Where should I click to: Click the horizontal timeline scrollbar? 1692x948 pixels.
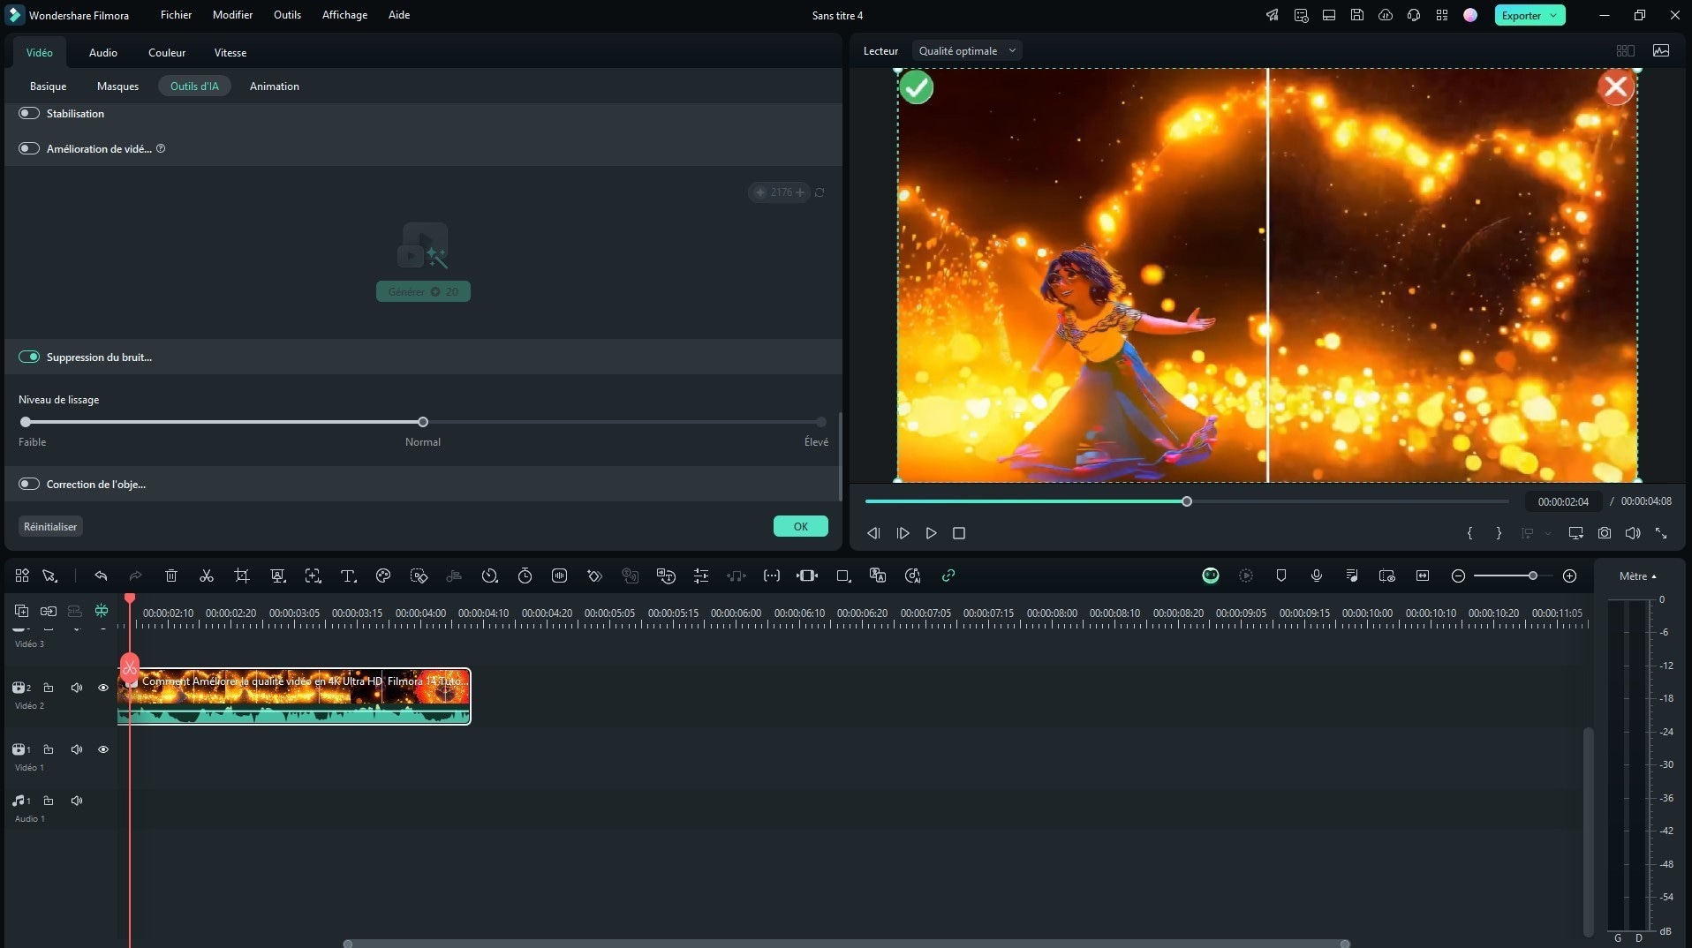[x=846, y=944]
